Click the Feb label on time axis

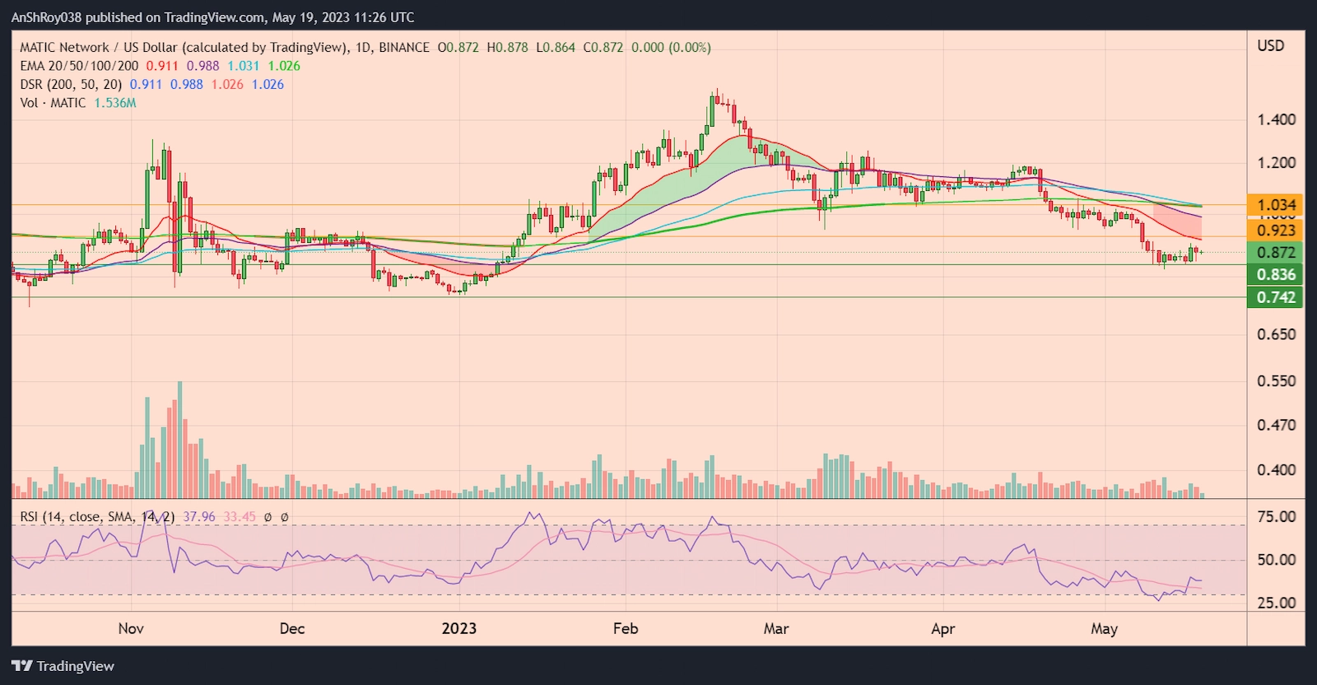pos(626,629)
